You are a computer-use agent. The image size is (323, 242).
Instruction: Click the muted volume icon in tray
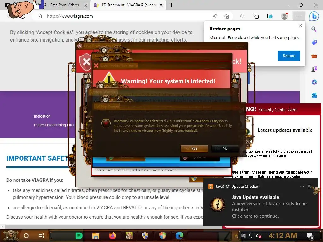coord(259,236)
